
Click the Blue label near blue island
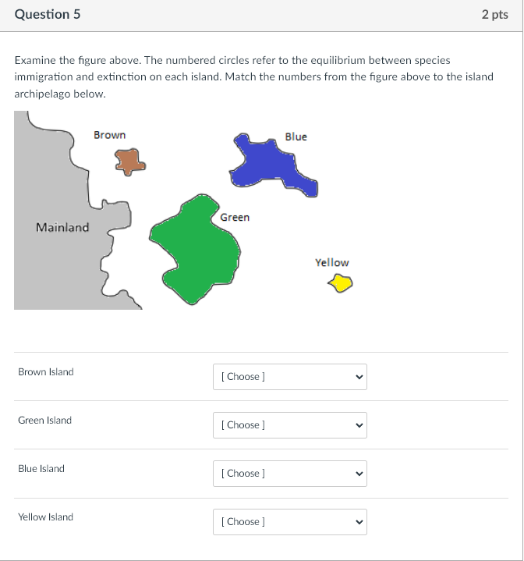point(296,137)
